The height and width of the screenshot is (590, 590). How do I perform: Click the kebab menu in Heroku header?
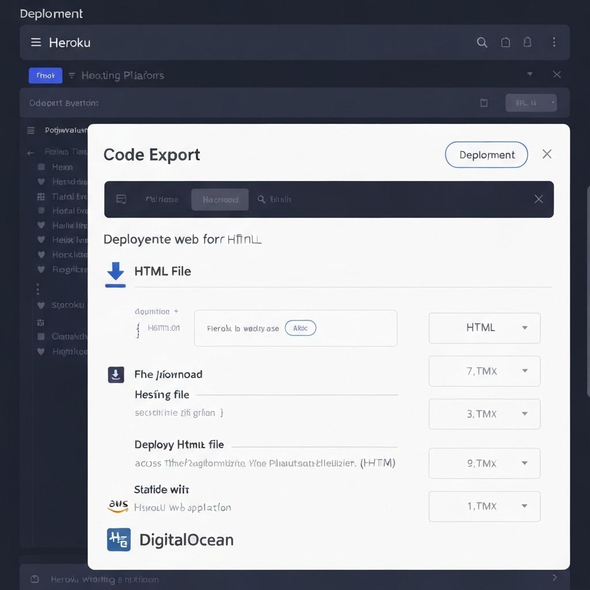pyautogui.click(x=554, y=42)
